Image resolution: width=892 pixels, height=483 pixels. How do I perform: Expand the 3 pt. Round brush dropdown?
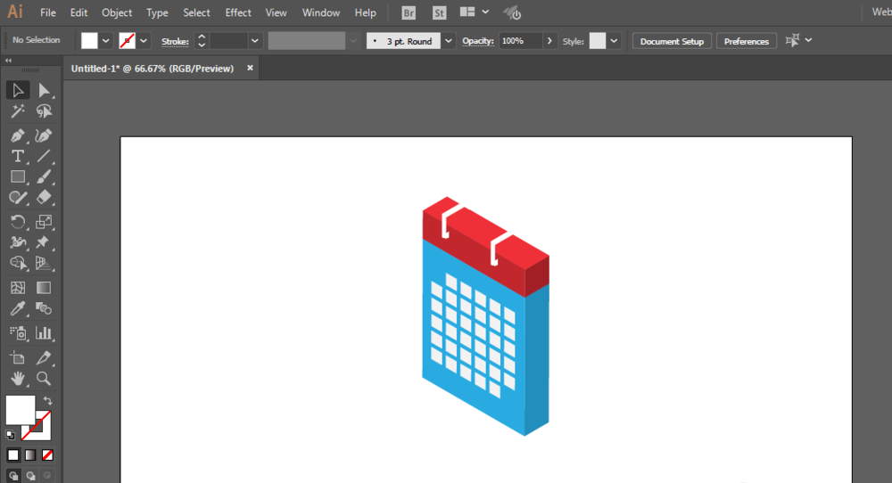tap(448, 41)
